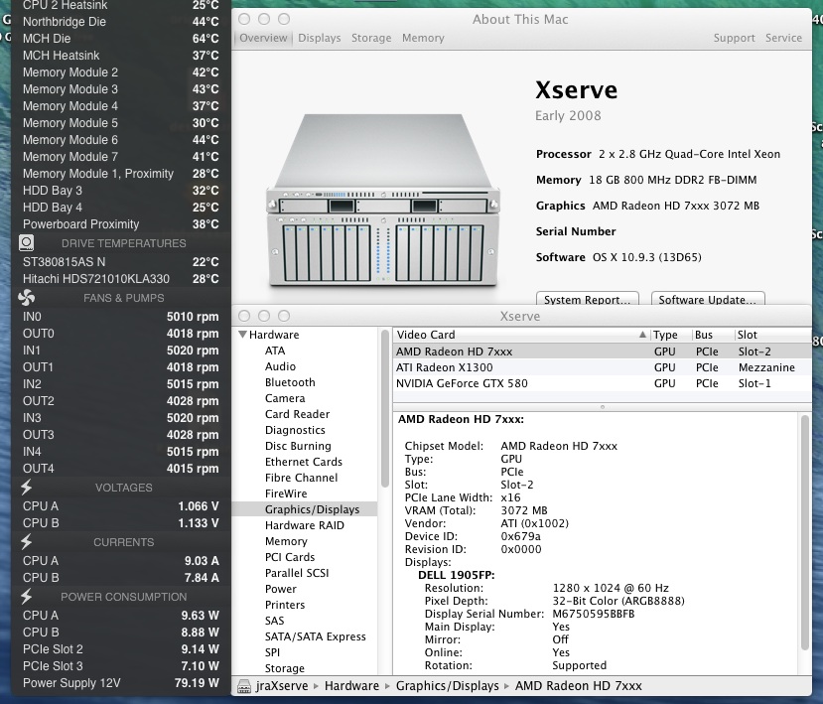823x704 pixels.
Task: Select the ATI Radeon X1300 video card
Action: 446,367
